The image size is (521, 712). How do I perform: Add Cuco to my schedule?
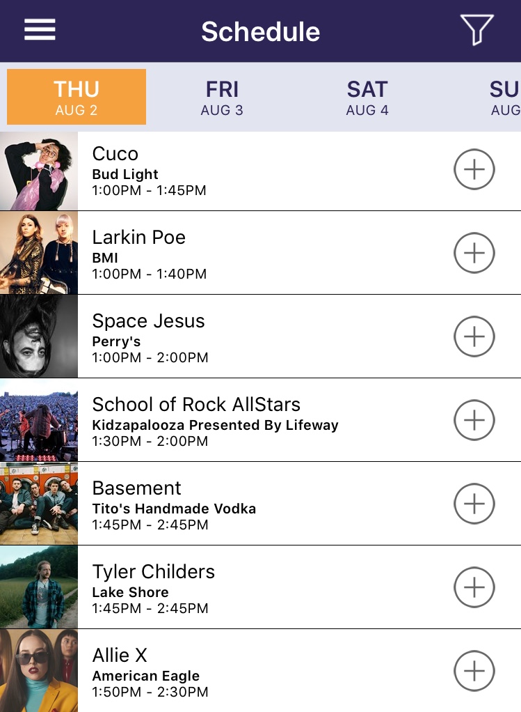[474, 169]
